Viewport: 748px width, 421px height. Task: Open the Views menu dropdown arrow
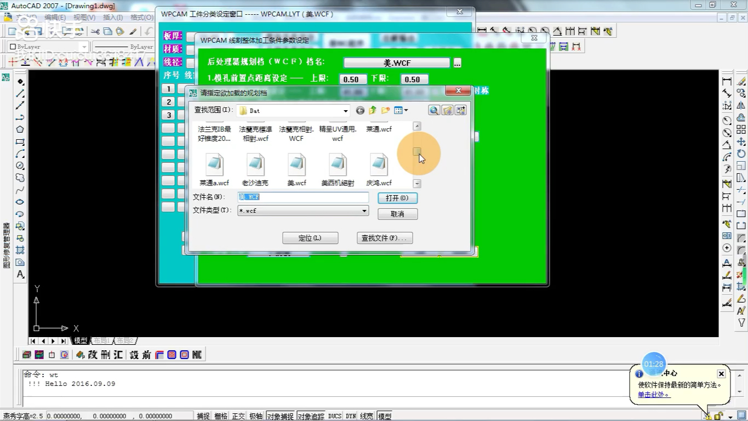click(x=406, y=111)
